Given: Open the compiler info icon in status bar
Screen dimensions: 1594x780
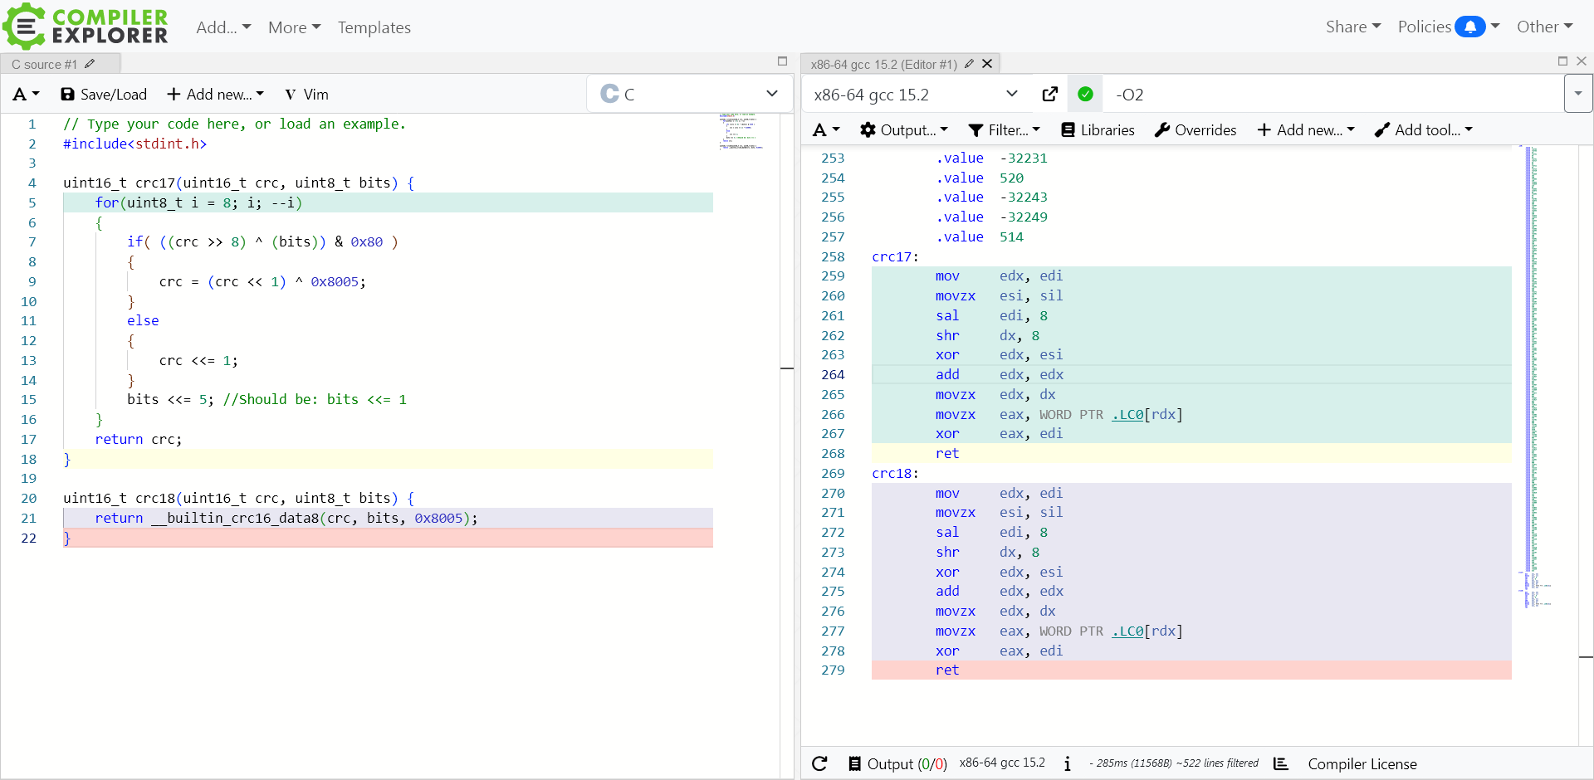Looking at the screenshot, I should point(1068,763).
